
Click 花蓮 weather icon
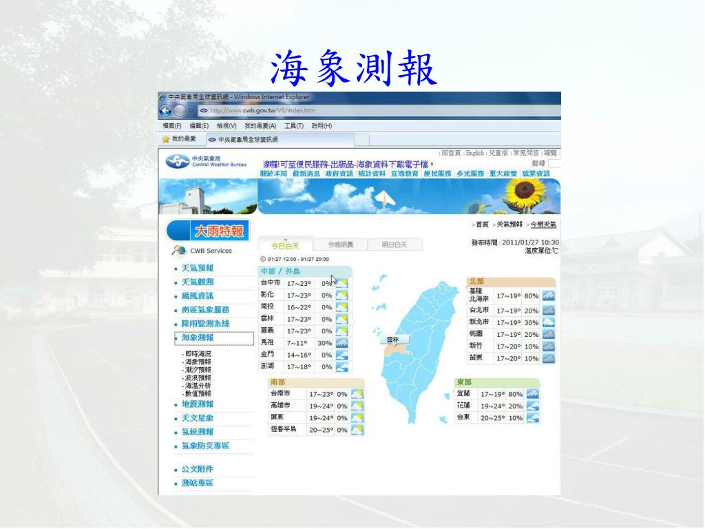[533, 406]
